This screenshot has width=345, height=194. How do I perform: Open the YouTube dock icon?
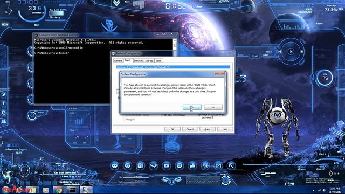point(167,165)
